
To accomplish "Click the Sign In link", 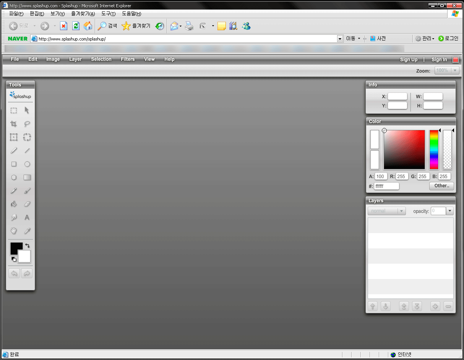I will click(439, 60).
